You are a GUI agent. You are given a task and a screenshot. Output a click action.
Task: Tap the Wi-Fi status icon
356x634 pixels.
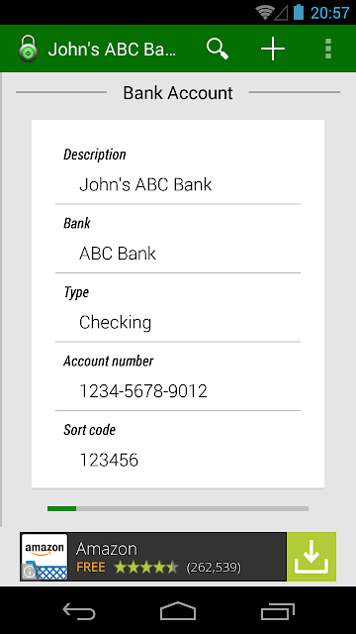click(265, 13)
